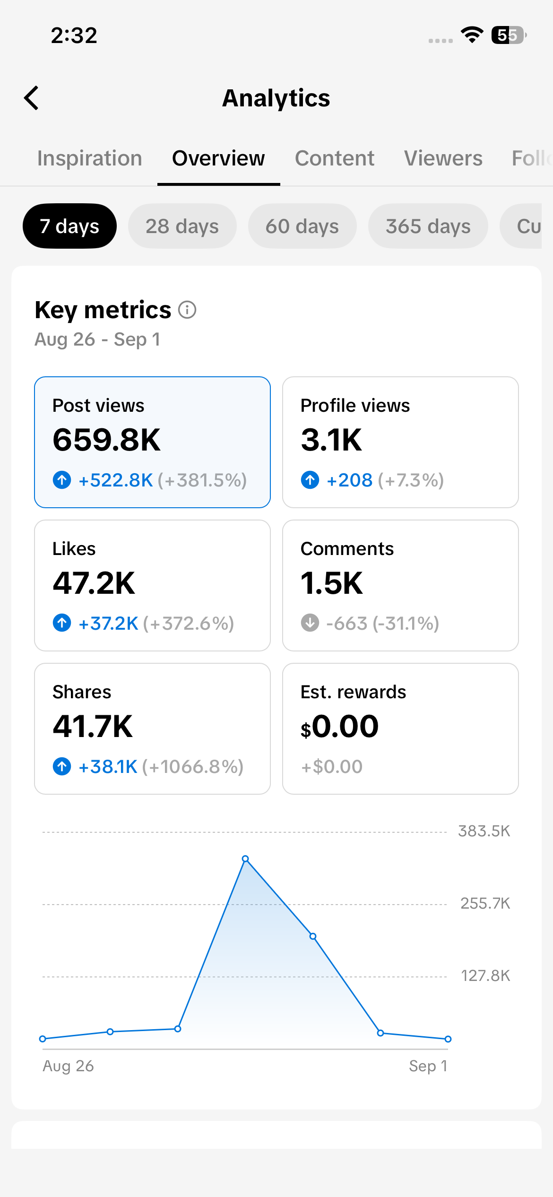The image size is (553, 1197).
Task: Switch range to 28 days
Action: (182, 226)
